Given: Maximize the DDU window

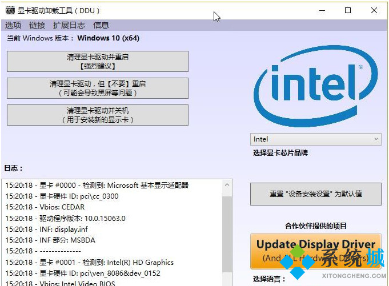Looking at the screenshot, I should click(348, 10).
